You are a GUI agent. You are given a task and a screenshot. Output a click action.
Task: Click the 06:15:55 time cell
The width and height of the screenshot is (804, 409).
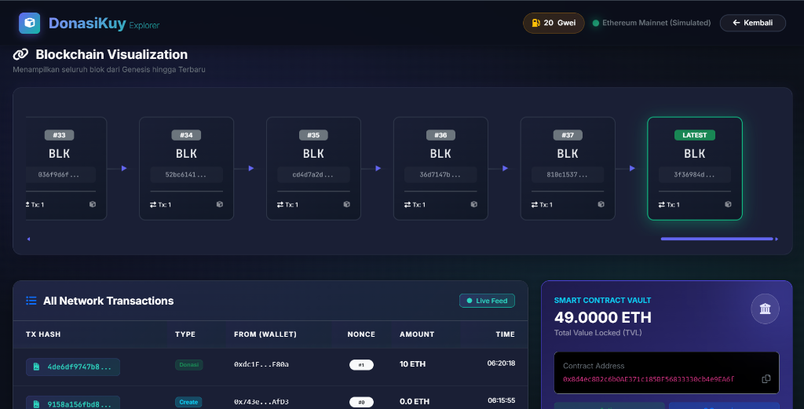coord(501,400)
